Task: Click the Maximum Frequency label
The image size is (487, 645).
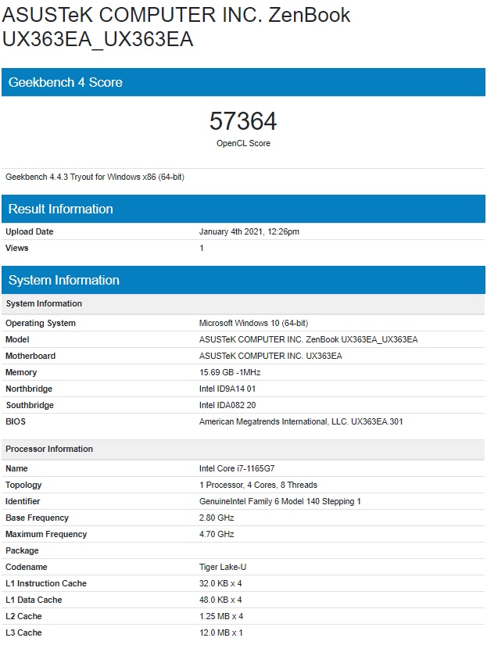Action: coord(46,534)
